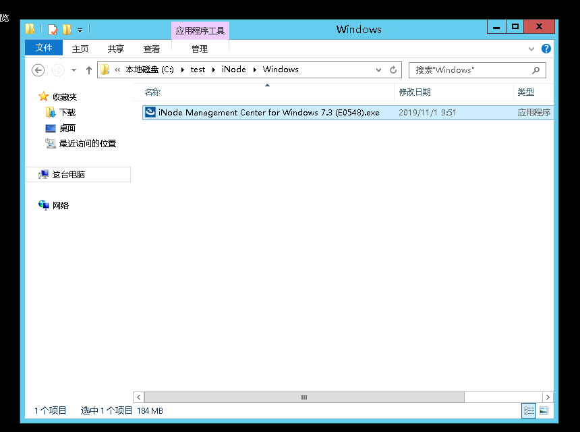Viewport: 580px width, 432px height.
Task: Switch to the 主页 ribbon tab
Action: pos(80,49)
